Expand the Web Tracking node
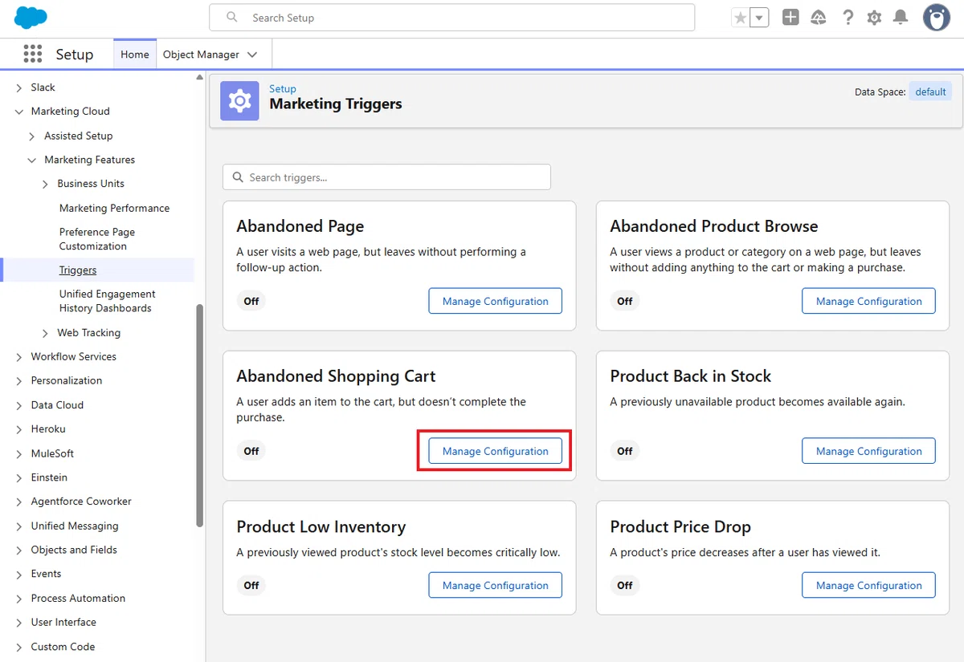This screenshot has width=964, height=662. [46, 333]
